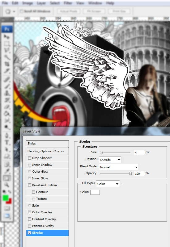The image size is (170, 247).
Task: Open the Blend Mode dropdown showing Normal
Action: coord(119,167)
